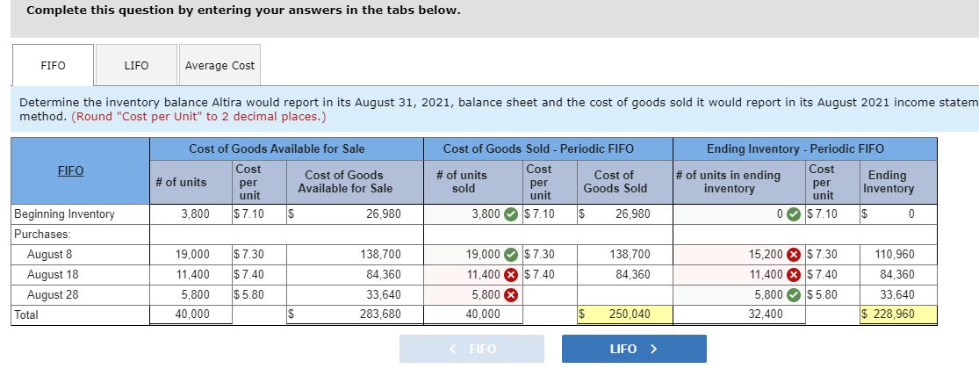
Task: Select the August 28 row label
Action: tap(53, 294)
